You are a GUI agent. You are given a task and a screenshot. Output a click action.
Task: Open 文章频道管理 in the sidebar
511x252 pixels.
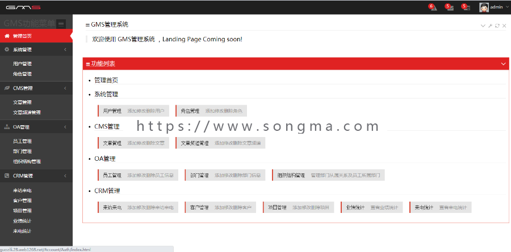pyautogui.click(x=27, y=113)
